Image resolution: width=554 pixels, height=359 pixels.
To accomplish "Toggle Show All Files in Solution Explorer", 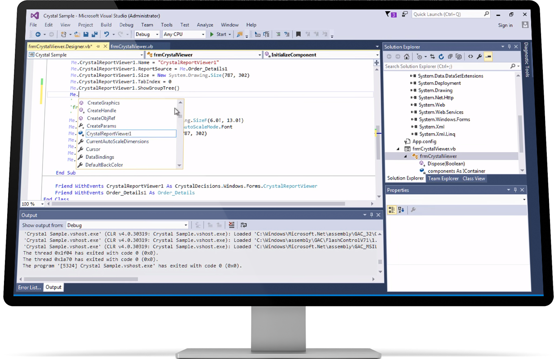I will pyautogui.click(x=459, y=57).
